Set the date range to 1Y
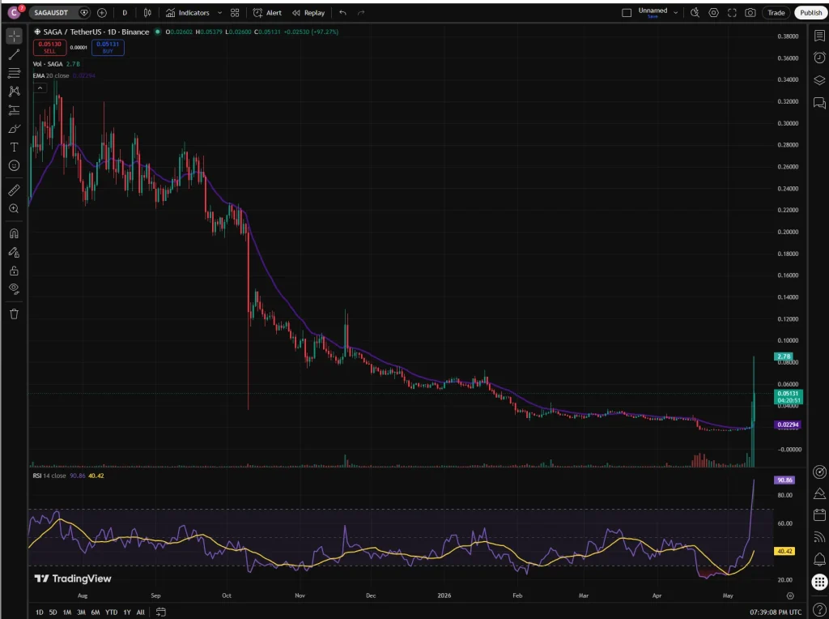The height and width of the screenshot is (619, 829). point(127,613)
